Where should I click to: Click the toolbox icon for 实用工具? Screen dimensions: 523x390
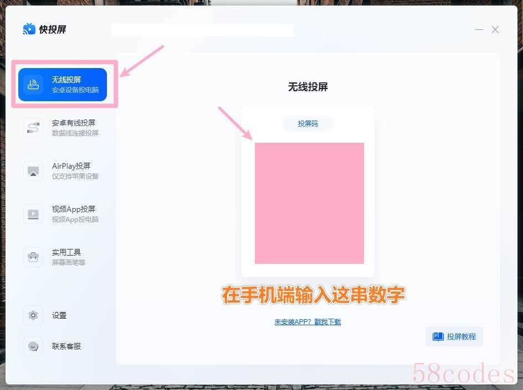33,257
